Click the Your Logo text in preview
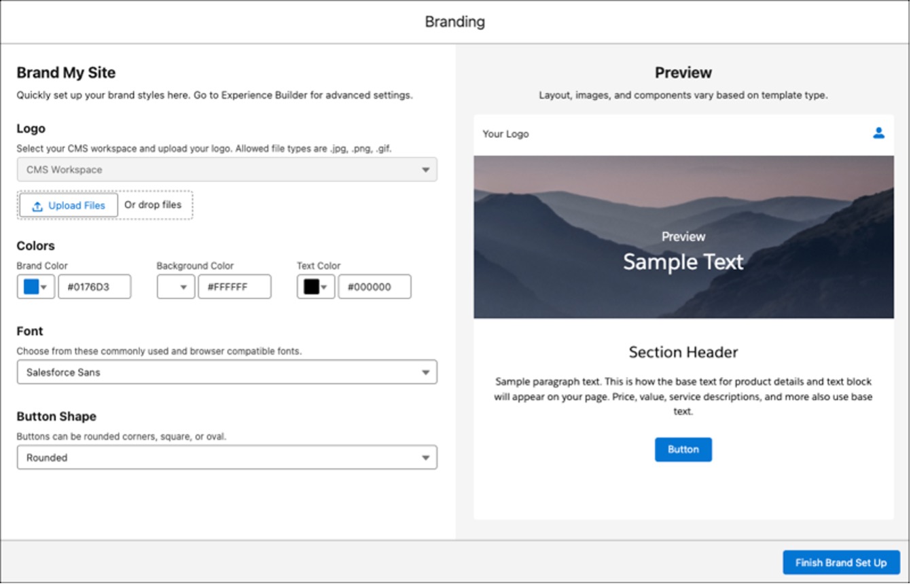 (x=505, y=134)
